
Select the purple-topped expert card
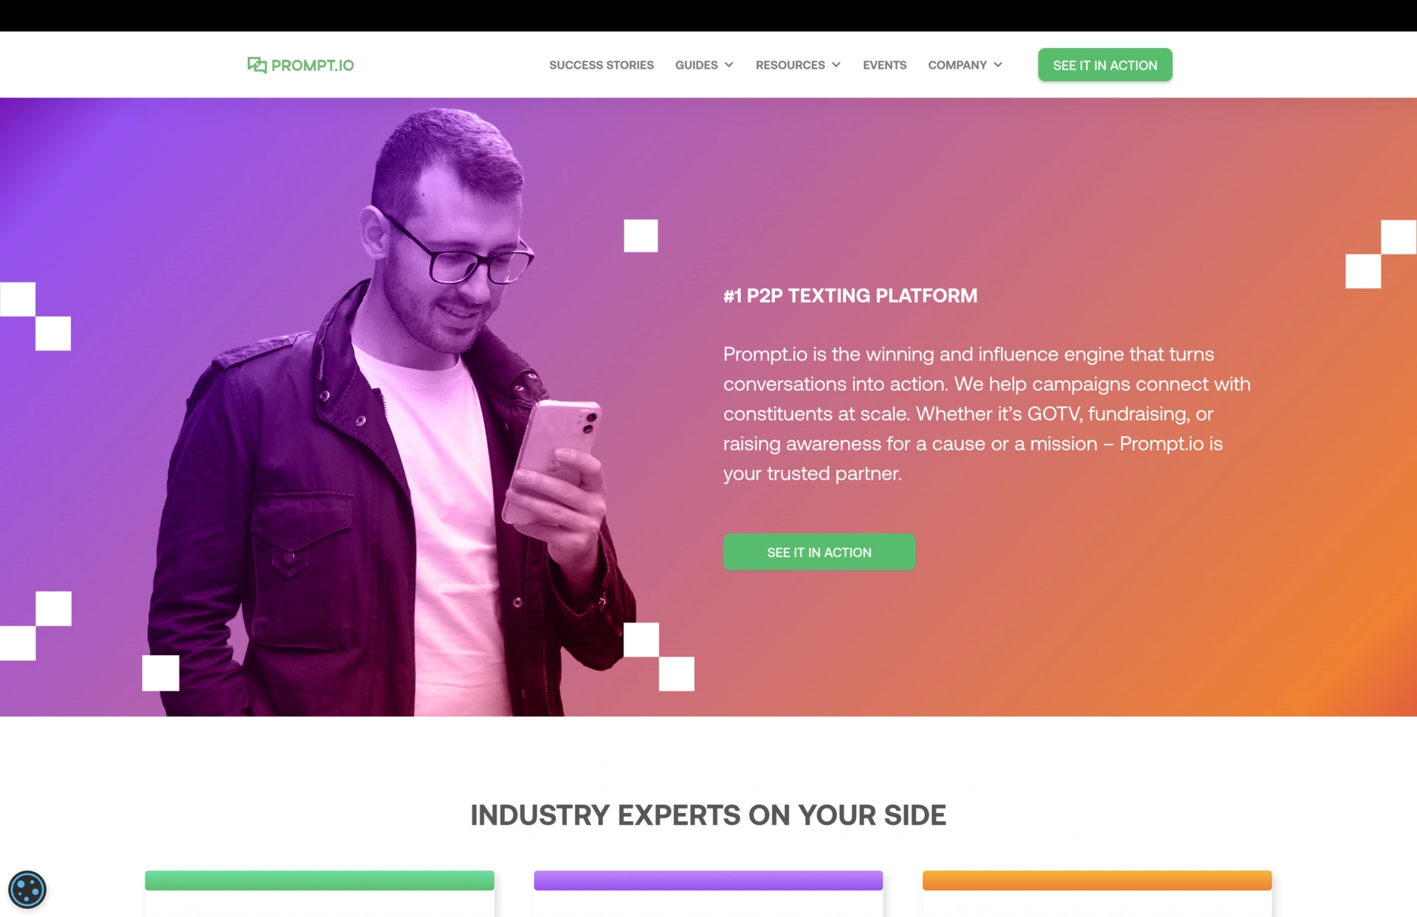(708, 893)
